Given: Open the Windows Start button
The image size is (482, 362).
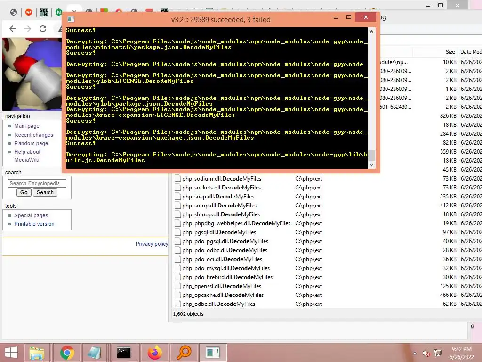Looking at the screenshot, I should [11, 353].
